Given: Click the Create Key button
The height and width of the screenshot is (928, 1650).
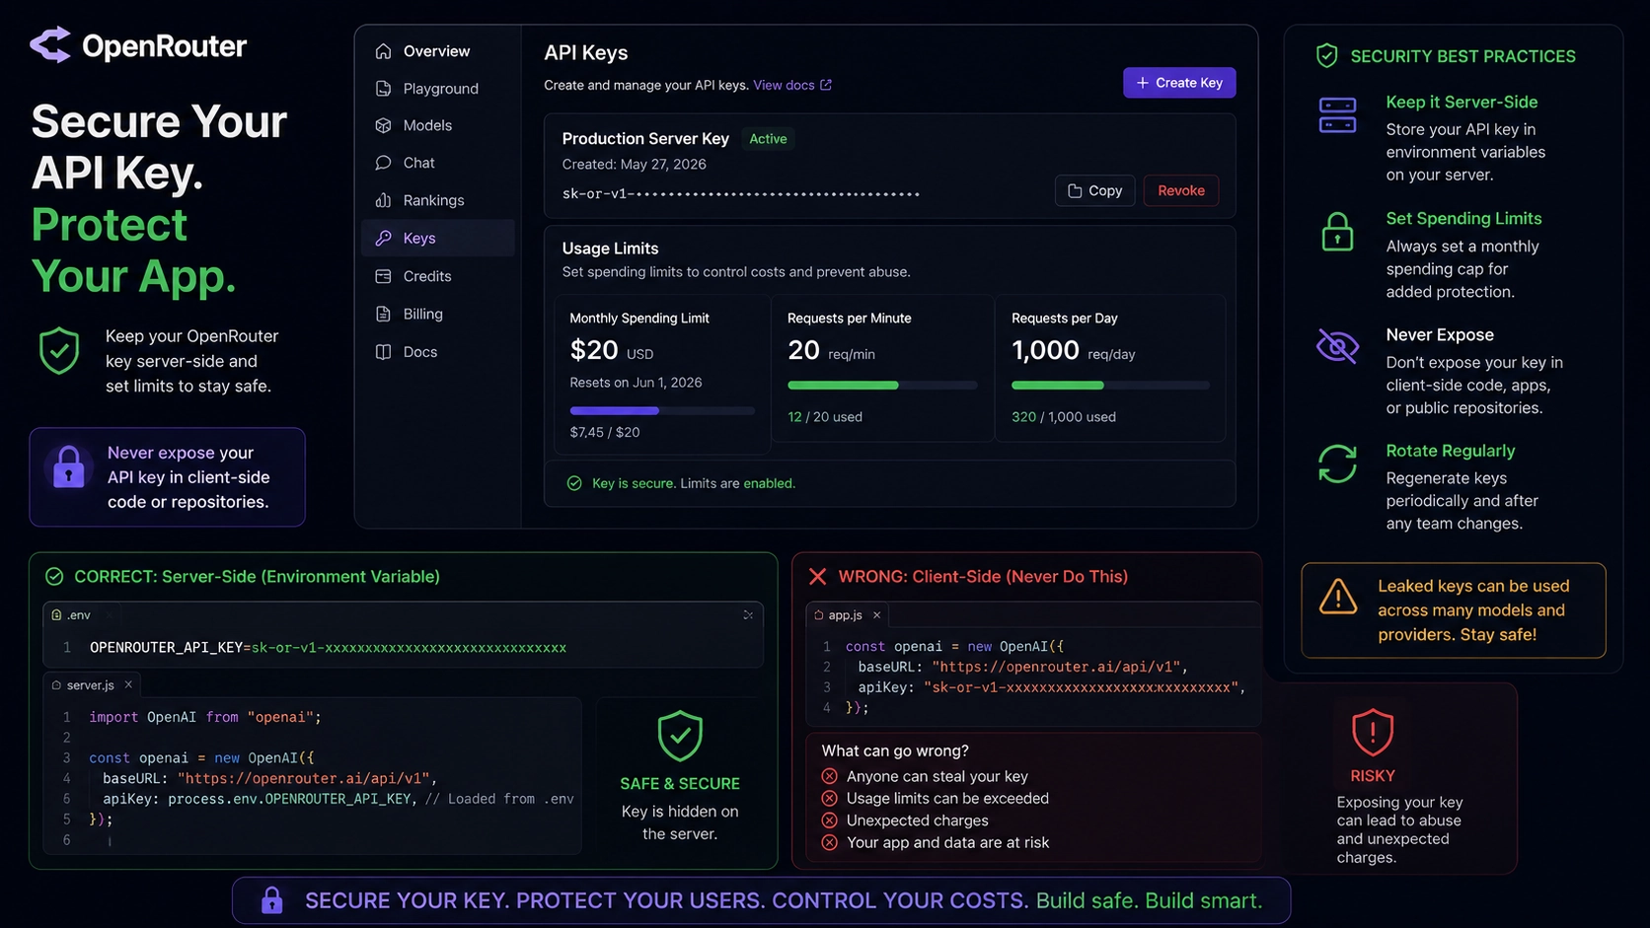Looking at the screenshot, I should coord(1179,83).
